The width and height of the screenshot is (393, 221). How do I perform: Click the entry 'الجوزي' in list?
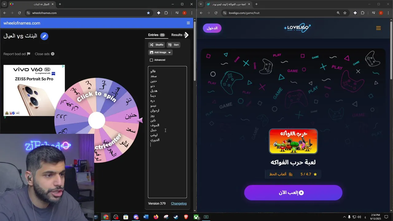pos(155,140)
